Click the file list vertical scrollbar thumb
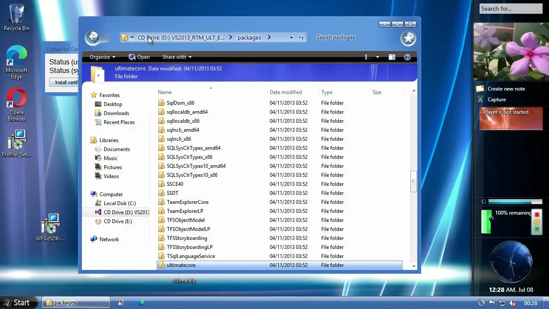549x309 pixels. pos(413,182)
